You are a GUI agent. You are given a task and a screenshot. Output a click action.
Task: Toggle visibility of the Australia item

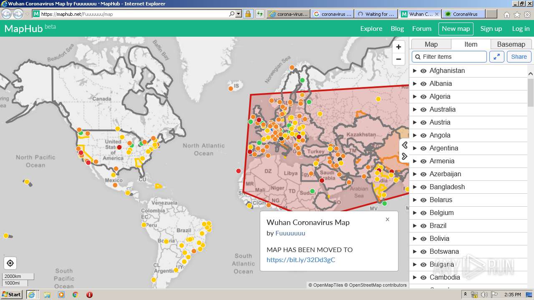click(423, 110)
